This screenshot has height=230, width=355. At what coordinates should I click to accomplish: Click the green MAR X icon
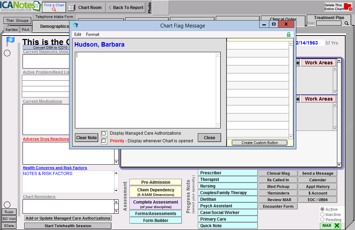(337, 225)
